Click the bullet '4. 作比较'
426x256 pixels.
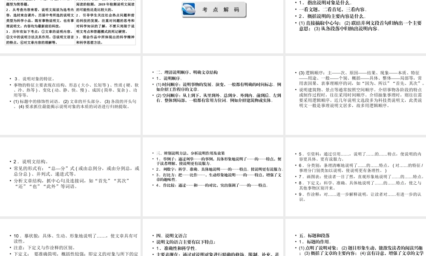tap(213, 185)
